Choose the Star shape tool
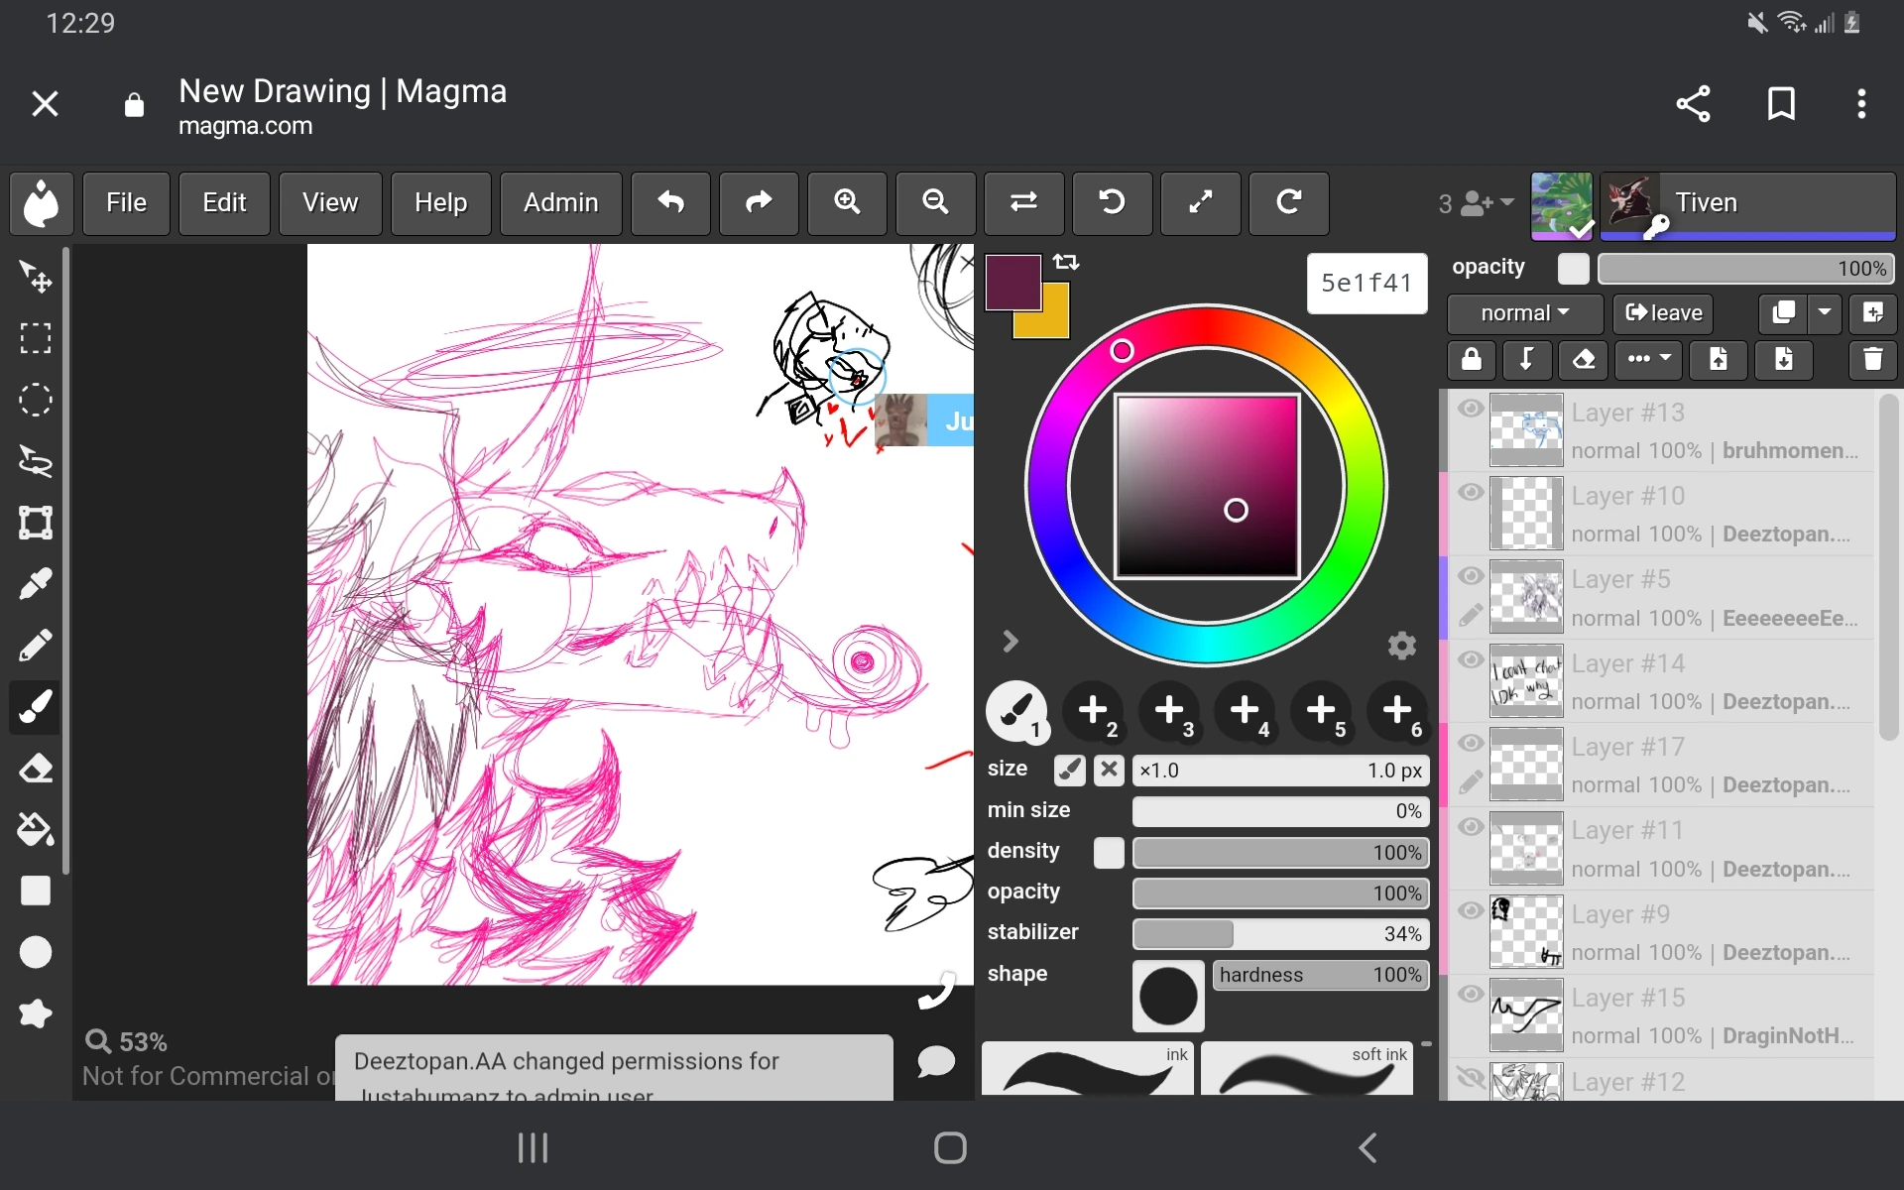The height and width of the screenshot is (1190, 1904). tap(36, 1013)
